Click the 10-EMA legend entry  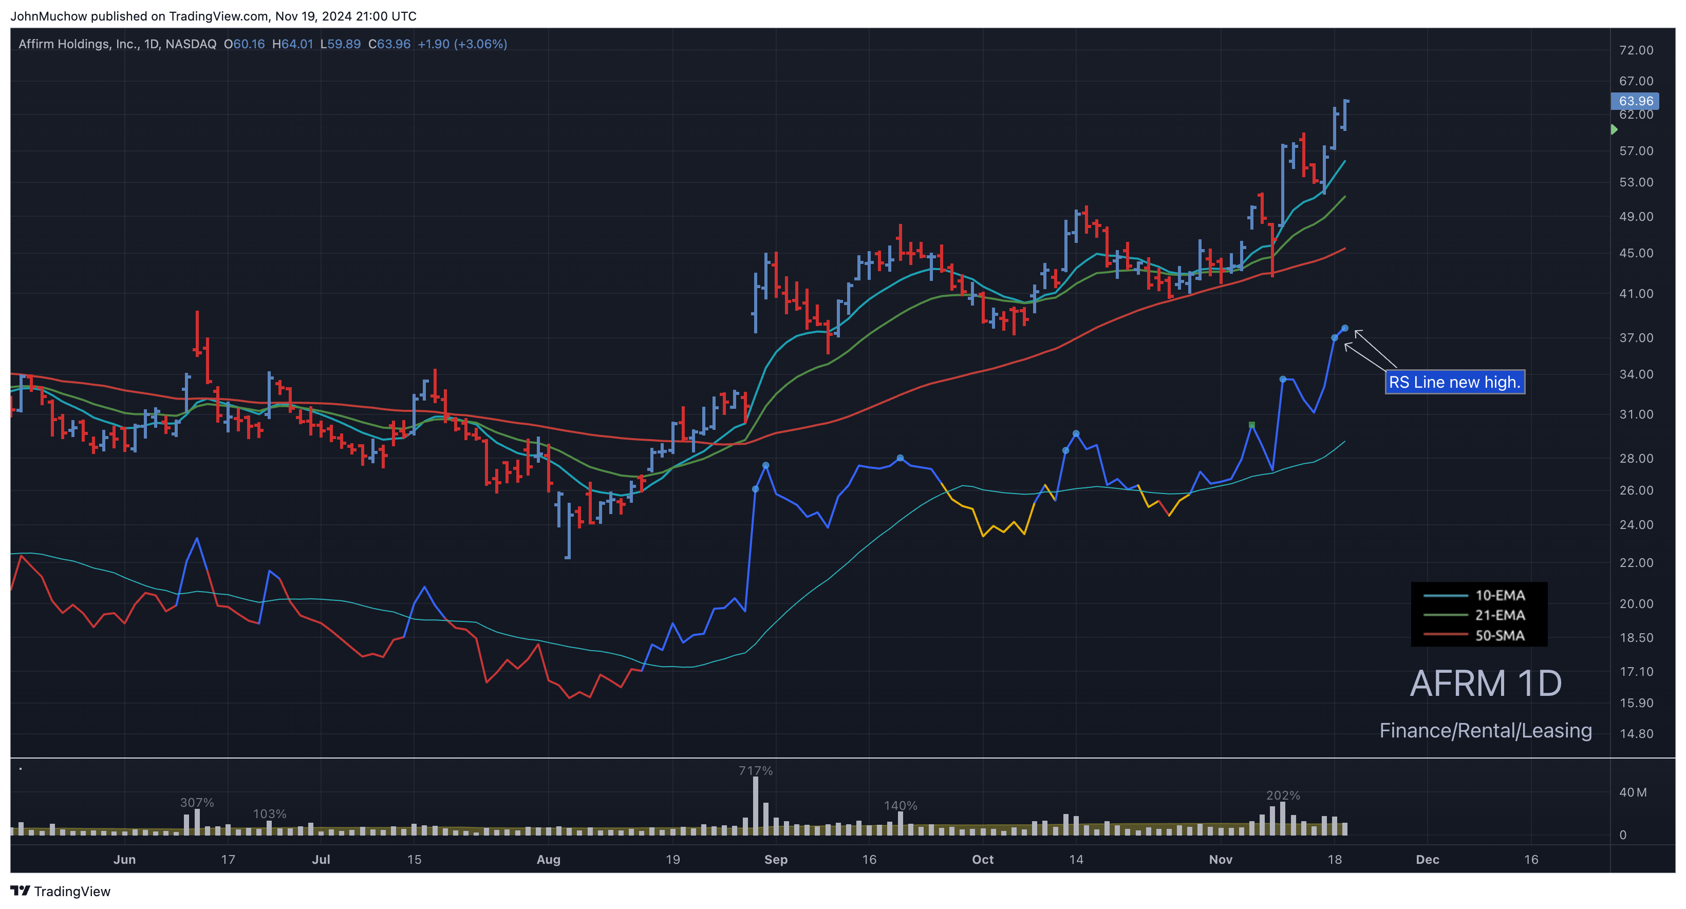click(1474, 595)
